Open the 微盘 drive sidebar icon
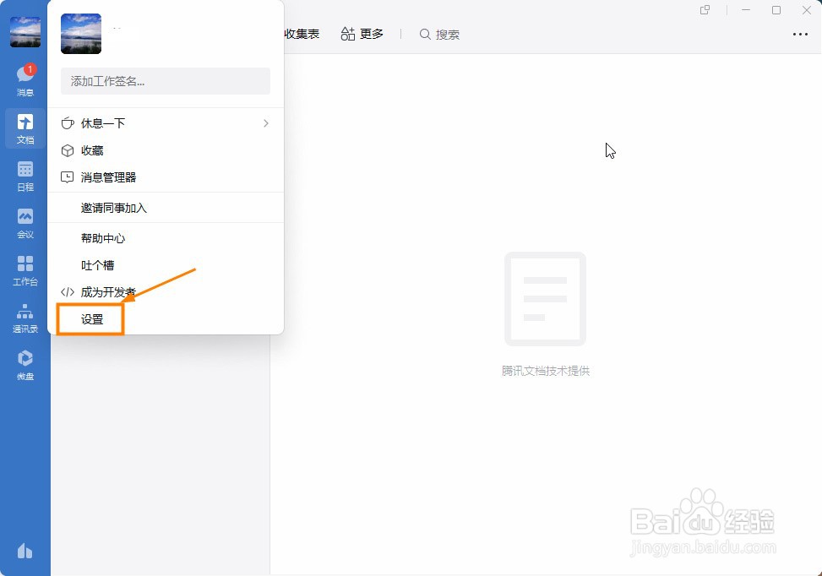This screenshot has height=576, width=822. (x=25, y=365)
